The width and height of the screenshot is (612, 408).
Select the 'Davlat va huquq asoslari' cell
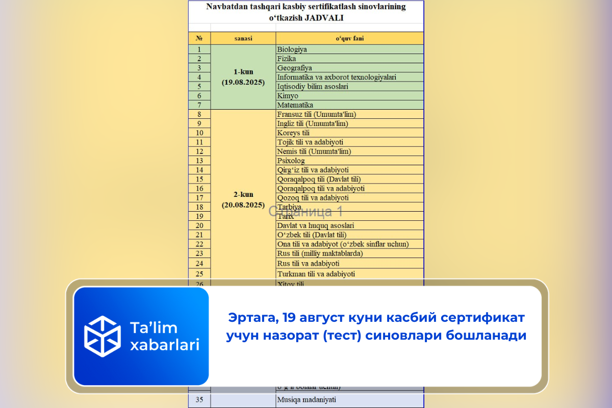(350, 225)
